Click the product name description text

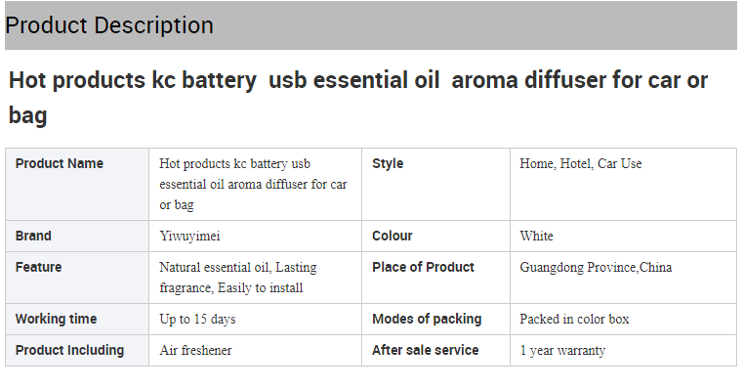click(253, 185)
